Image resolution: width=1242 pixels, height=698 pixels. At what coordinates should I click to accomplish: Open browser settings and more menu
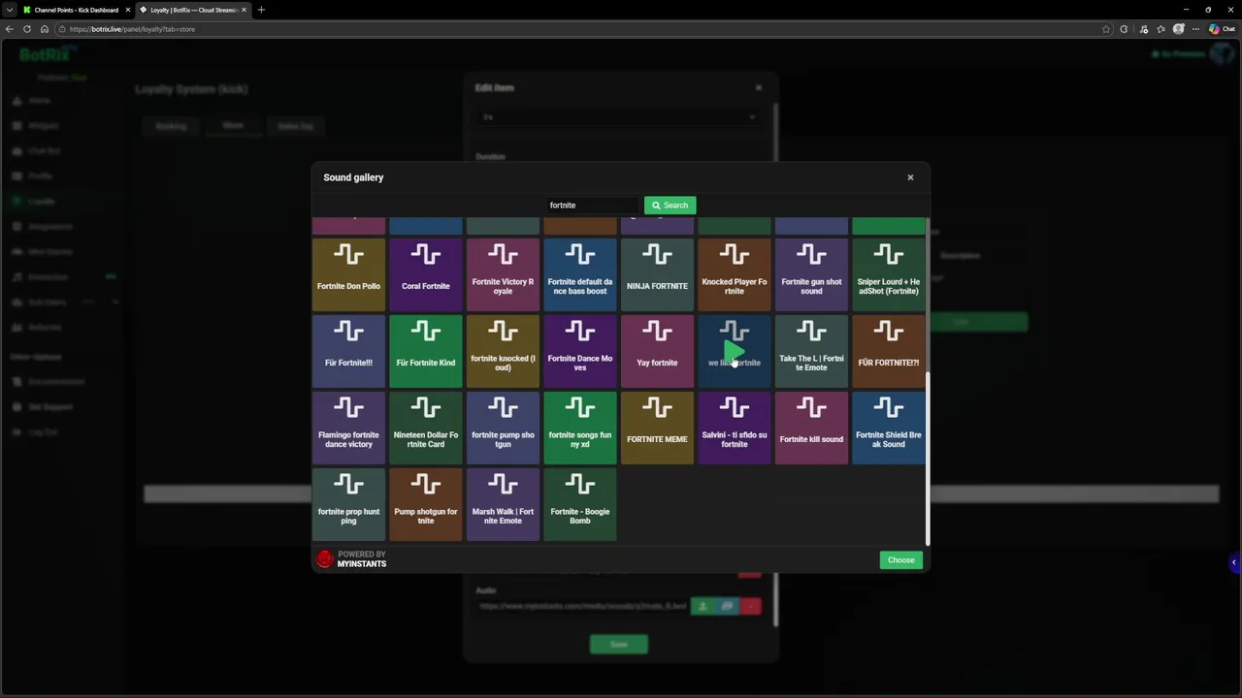(x=1195, y=29)
